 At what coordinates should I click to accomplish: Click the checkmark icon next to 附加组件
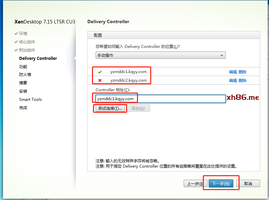[x=16, y=50]
